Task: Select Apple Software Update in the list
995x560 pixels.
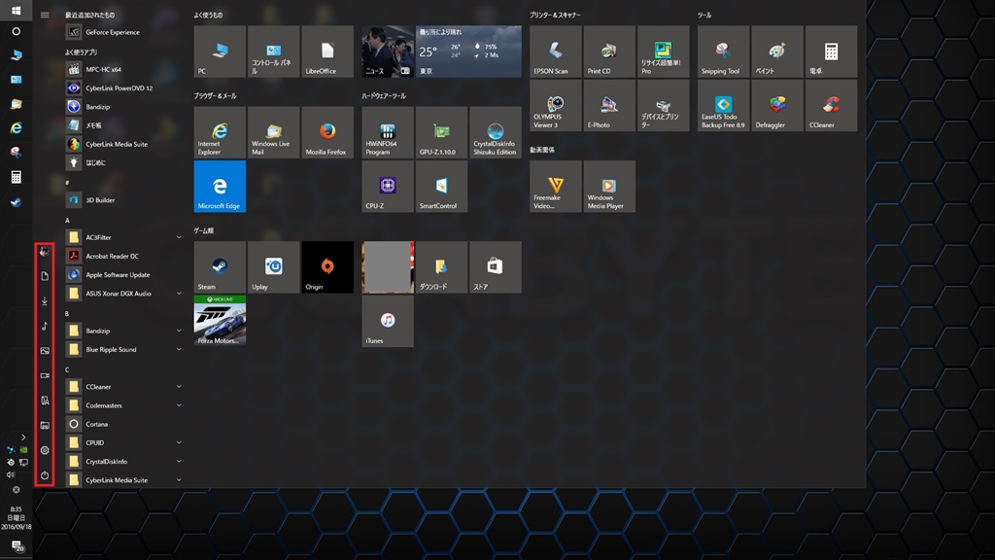Action: pos(123,275)
